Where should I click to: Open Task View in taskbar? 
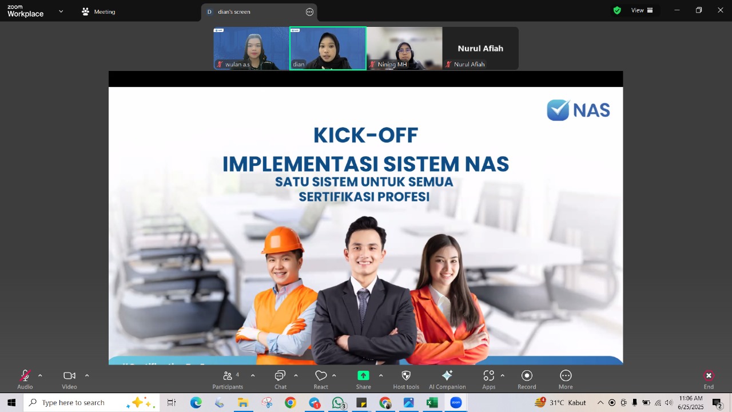click(x=172, y=403)
